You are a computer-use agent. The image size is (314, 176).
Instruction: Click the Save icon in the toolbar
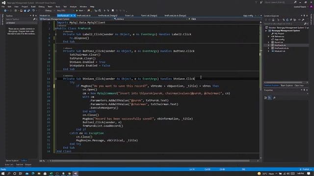tap(25, 11)
